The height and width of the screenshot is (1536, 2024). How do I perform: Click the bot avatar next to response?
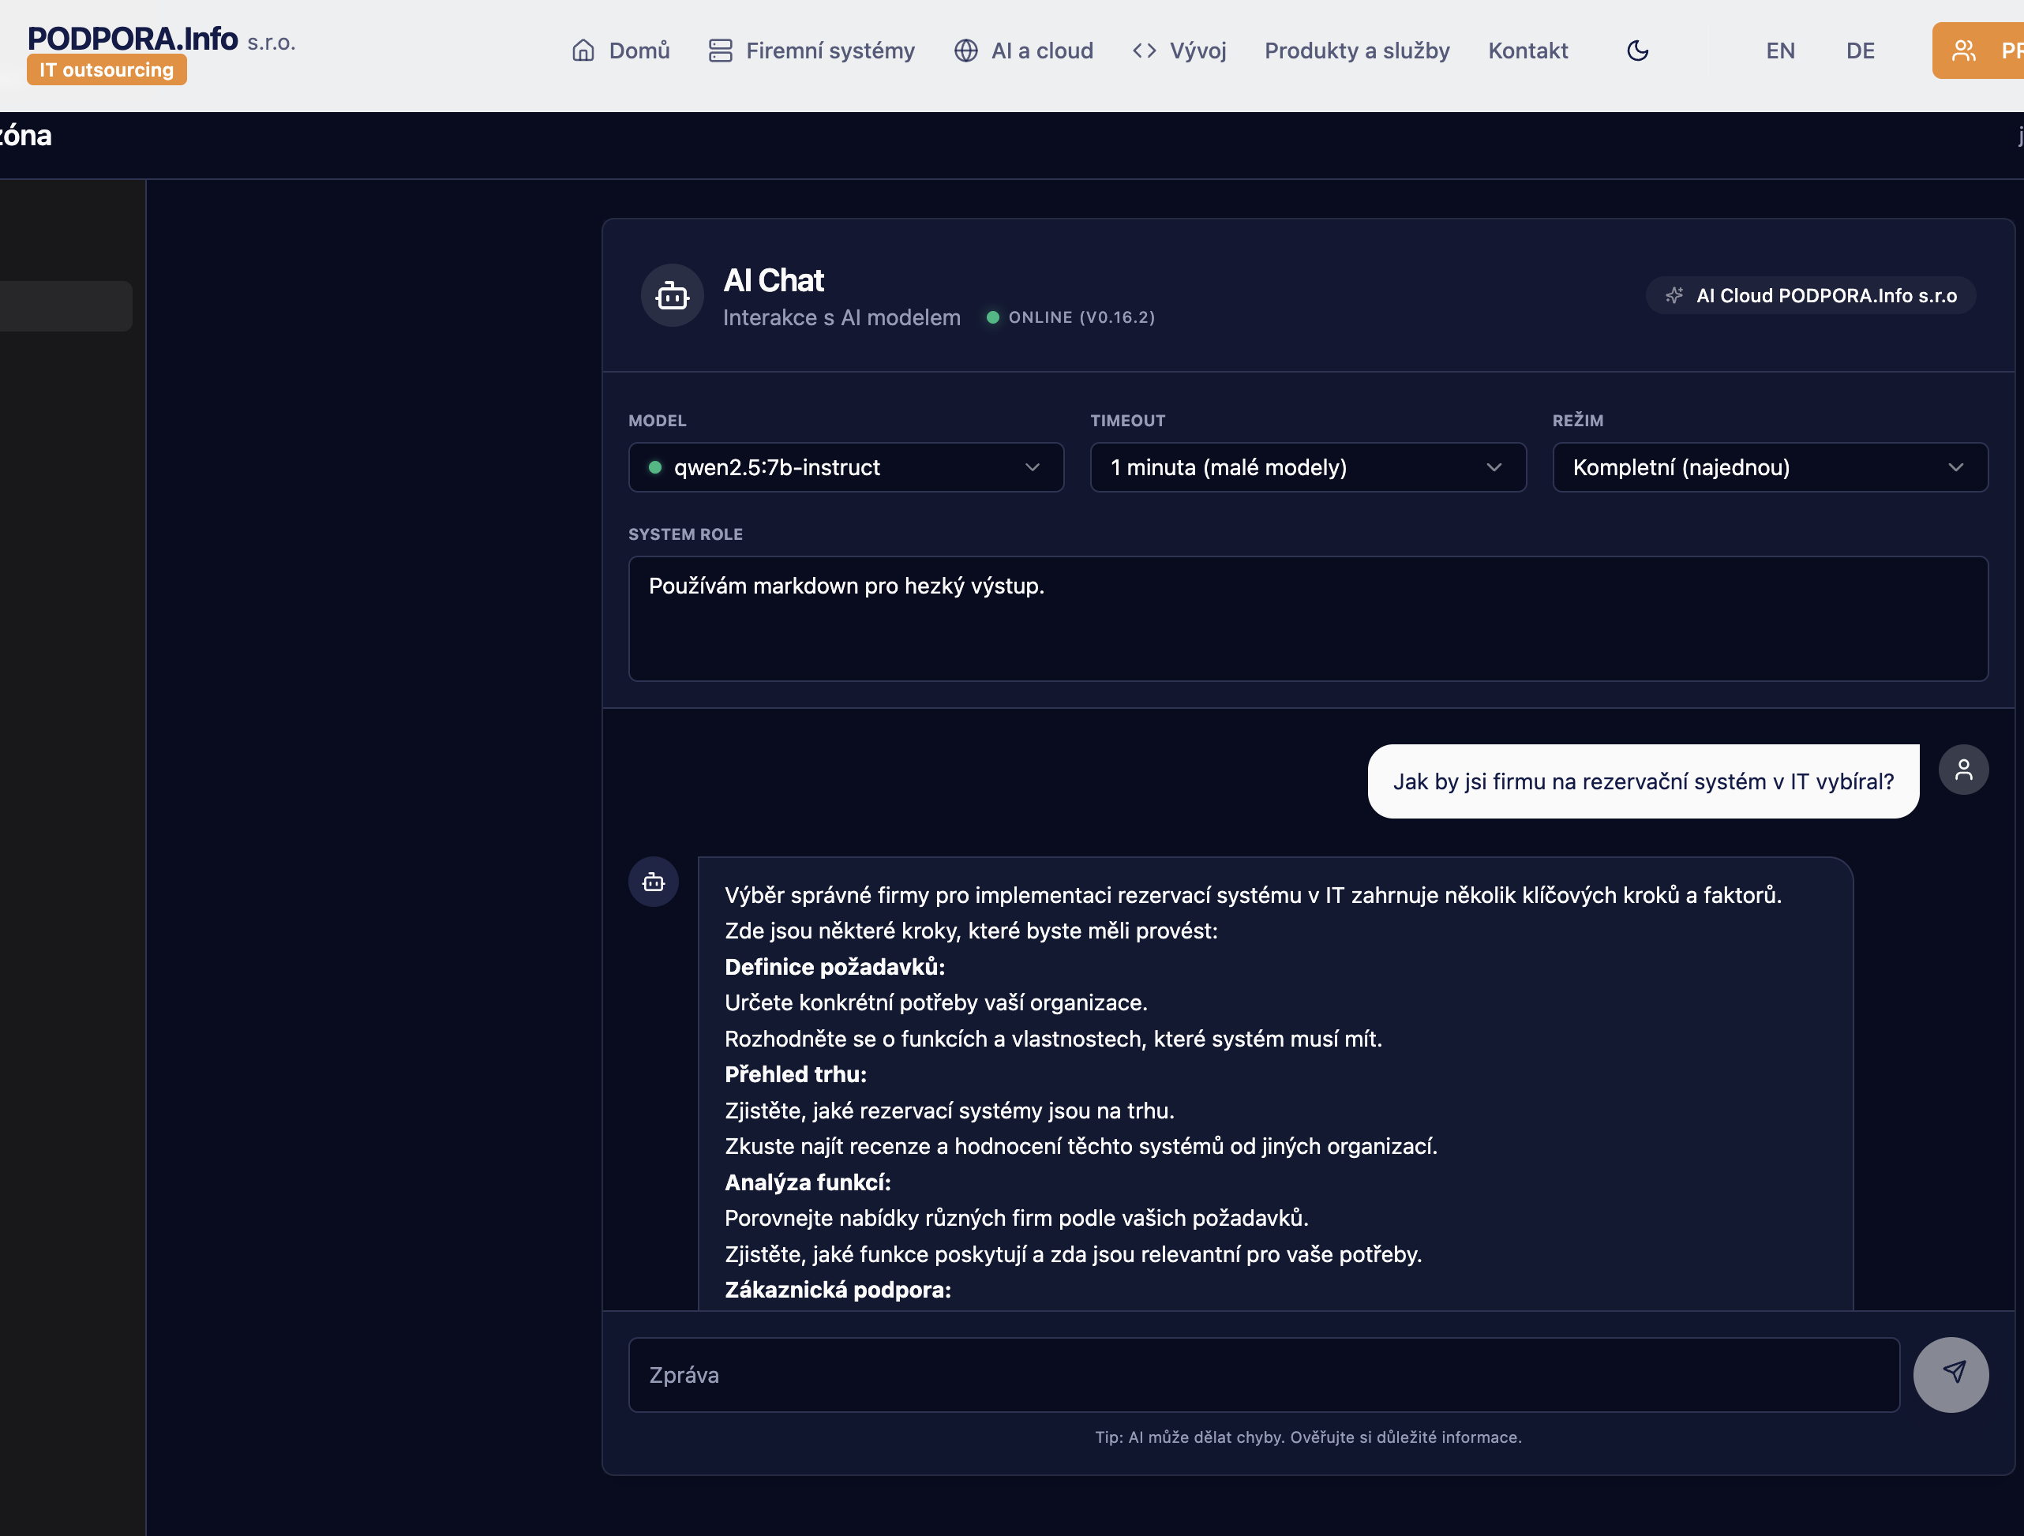654,882
